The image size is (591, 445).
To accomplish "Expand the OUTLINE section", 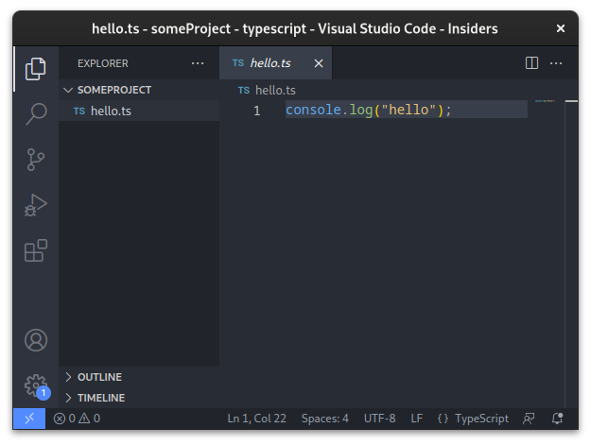I will coord(139,377).
